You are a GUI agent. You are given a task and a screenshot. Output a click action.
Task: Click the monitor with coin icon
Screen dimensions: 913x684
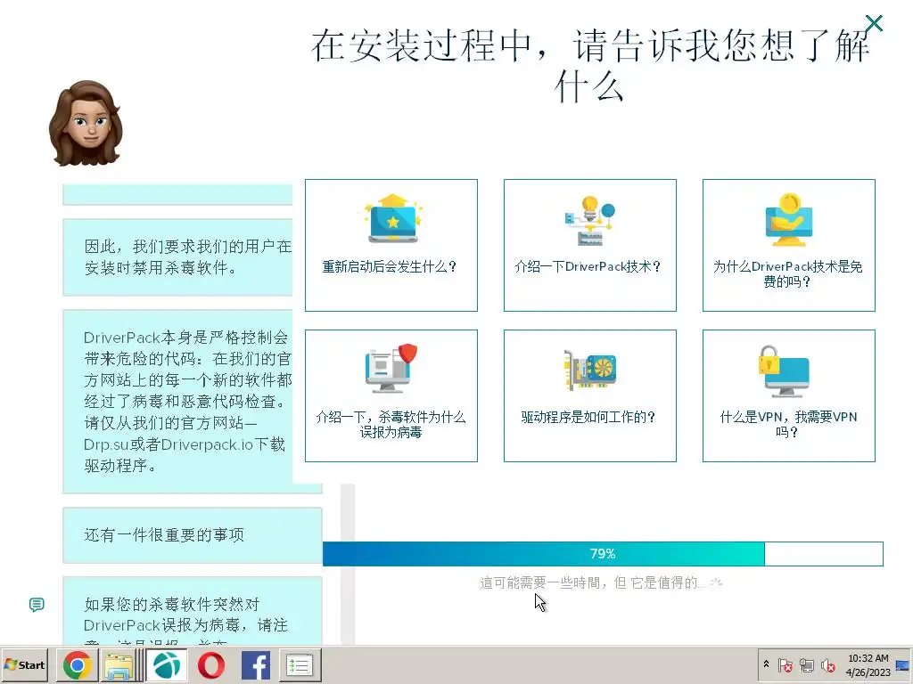(x=788, y=219)
